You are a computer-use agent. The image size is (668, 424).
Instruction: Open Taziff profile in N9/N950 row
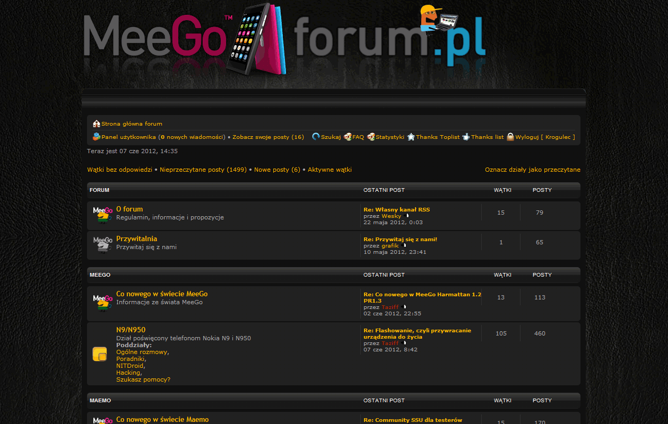coord(390,343)
